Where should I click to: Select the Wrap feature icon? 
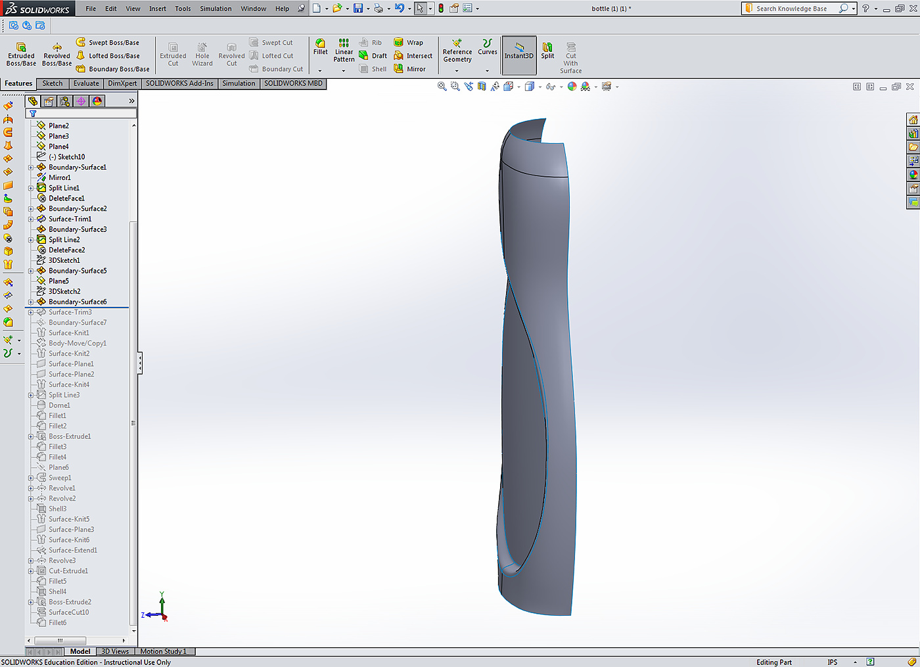399,43
